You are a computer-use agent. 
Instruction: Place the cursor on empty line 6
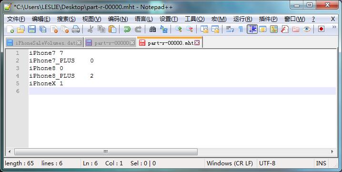click(x=182, y=91)
